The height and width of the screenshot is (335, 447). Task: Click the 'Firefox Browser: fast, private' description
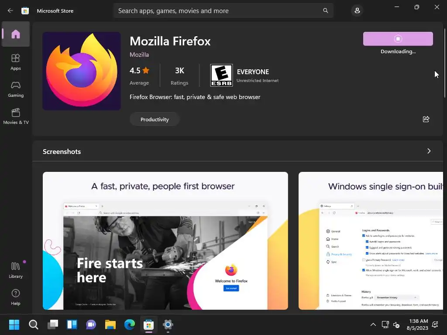coord(195,97)
